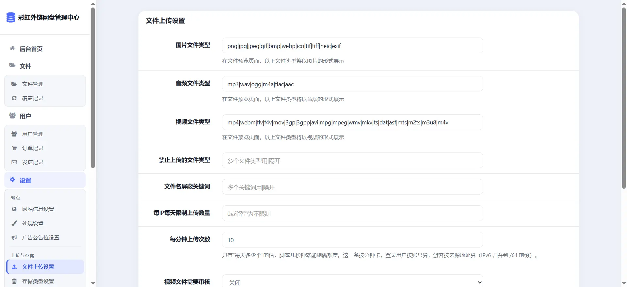
Task: Toggle the 设置 menu section
Action: coord(45,180)
